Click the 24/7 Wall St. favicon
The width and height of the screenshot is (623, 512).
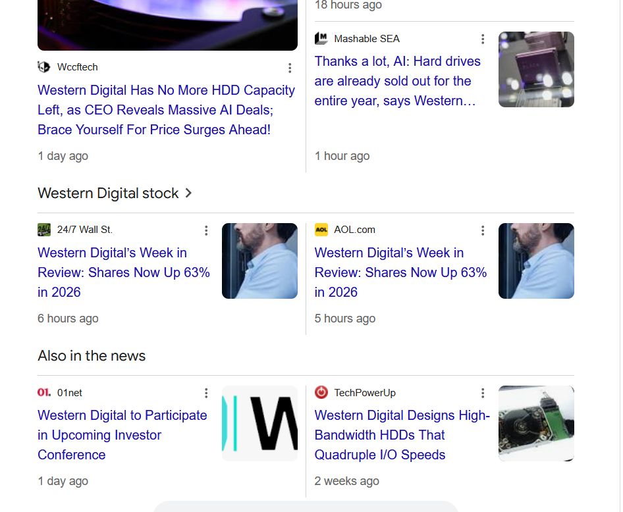click(44, 230)
